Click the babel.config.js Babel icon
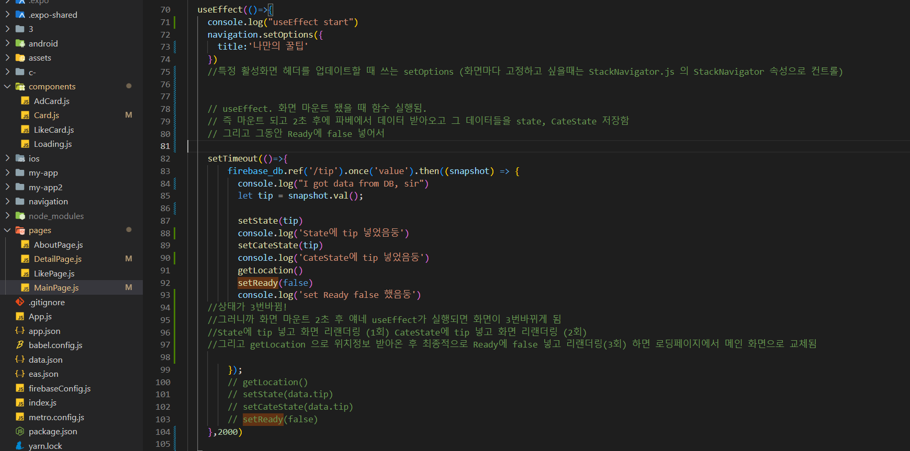The width and height of the screenshot is (910, 451). point(20,345)
